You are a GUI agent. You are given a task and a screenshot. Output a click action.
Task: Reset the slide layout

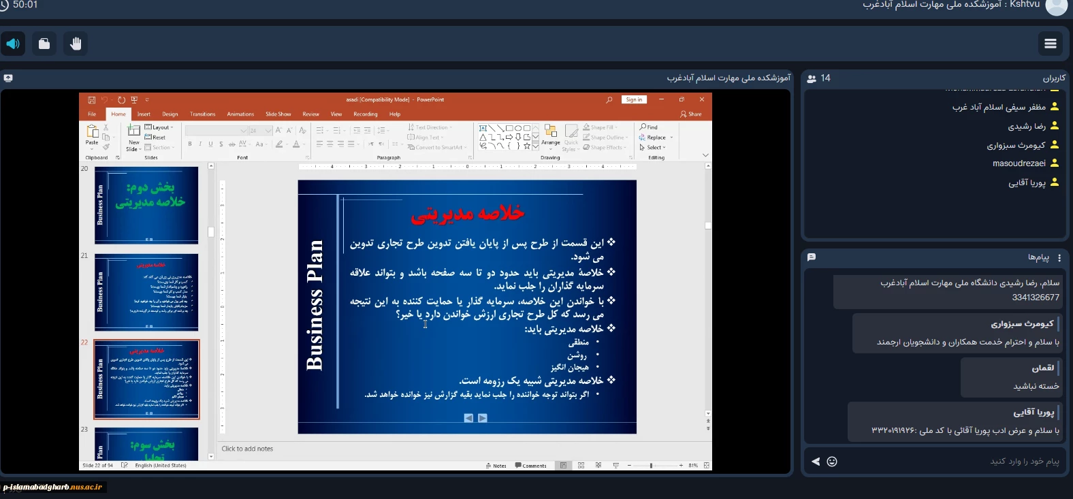click(155, 138)
